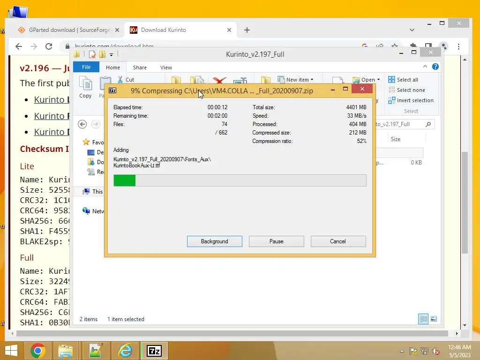
Task: Open the Open dropdown in the ribbon
Action: pos(366,80)
